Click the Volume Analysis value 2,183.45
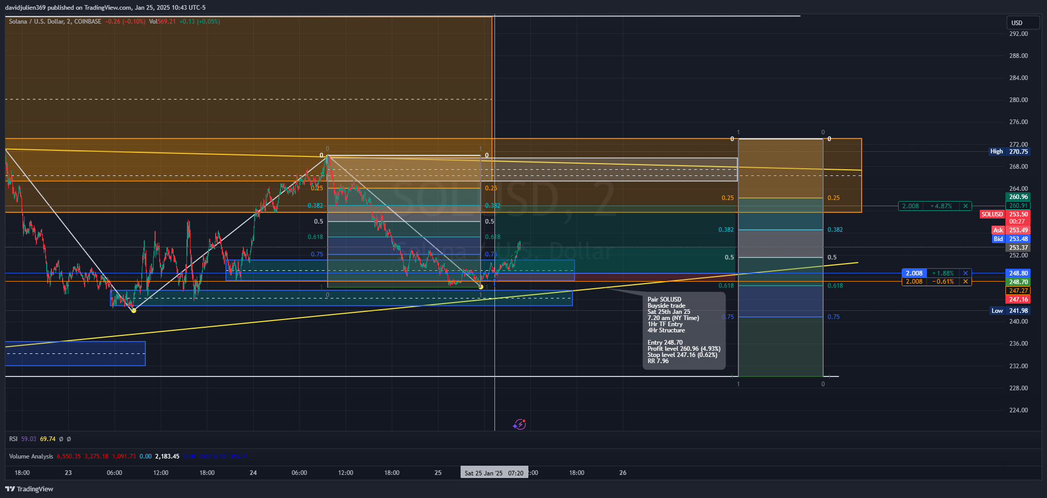1047x498 pixels. (167, 456)
